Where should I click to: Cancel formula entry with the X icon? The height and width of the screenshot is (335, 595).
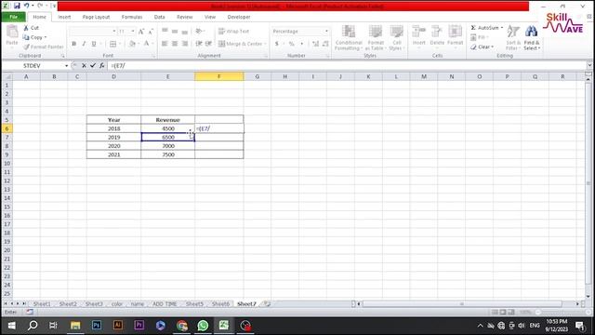coord(84,66)
